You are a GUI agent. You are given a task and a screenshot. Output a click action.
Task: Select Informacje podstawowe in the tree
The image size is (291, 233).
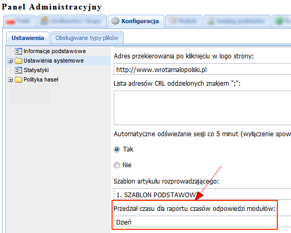coord(55,51)
